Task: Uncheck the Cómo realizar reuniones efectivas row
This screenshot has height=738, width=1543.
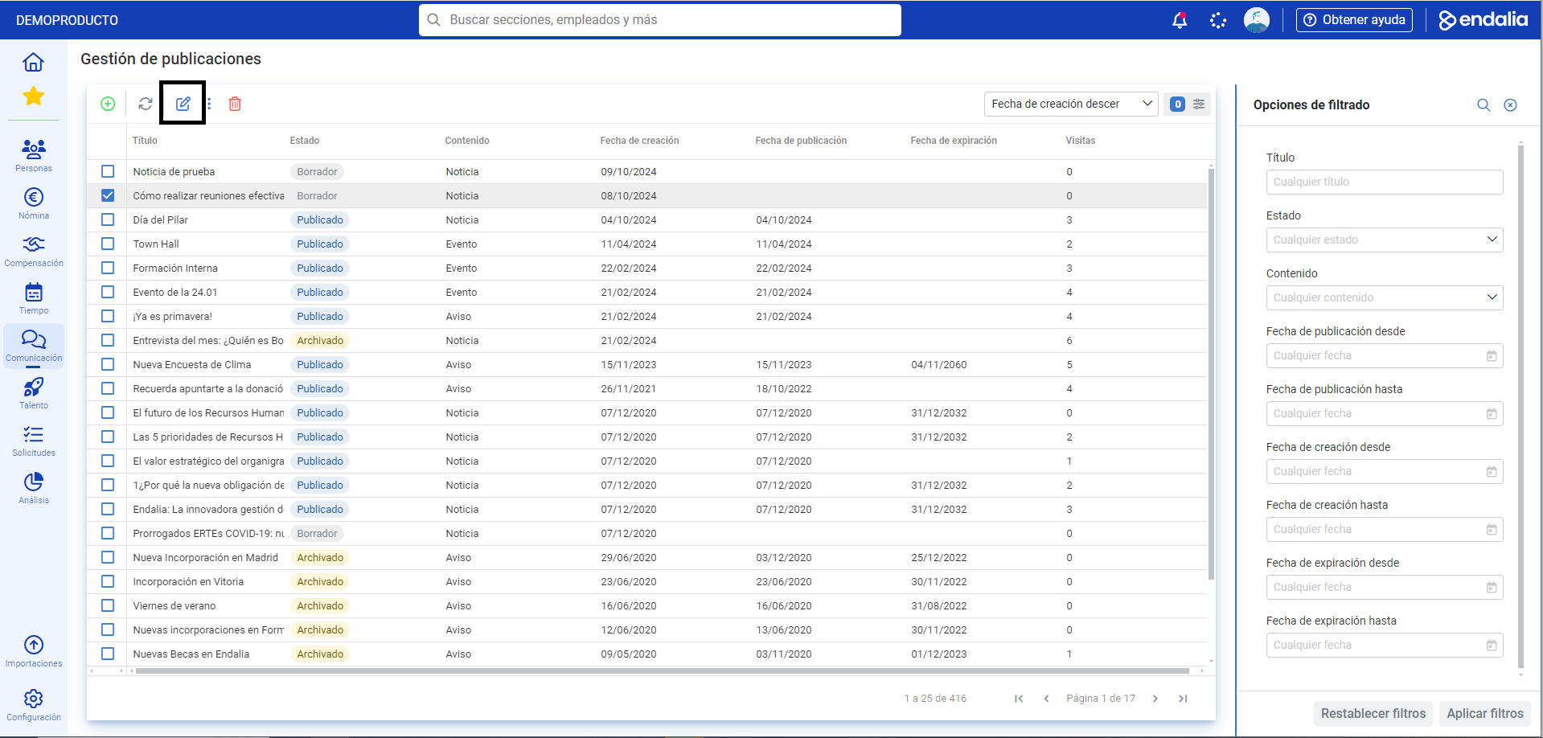Action: pyautogui.click(x=108, y=195)
